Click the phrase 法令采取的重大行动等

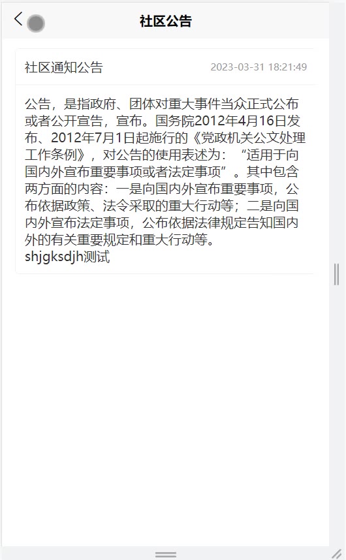pyautogui.click(x=168, y=206)
